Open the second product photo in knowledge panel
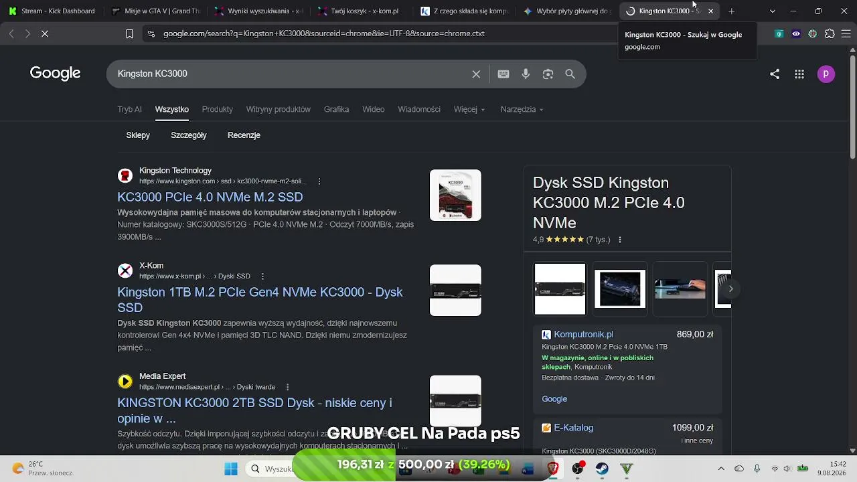Viewport: 857px width, 482px height. point(620,289)
